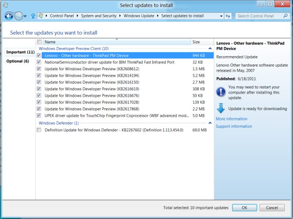Viewport: 293px width, 219px height.
Task: Open the recent pages dropdown arrow
Action: pyautogui.click(x=25, y=16)
